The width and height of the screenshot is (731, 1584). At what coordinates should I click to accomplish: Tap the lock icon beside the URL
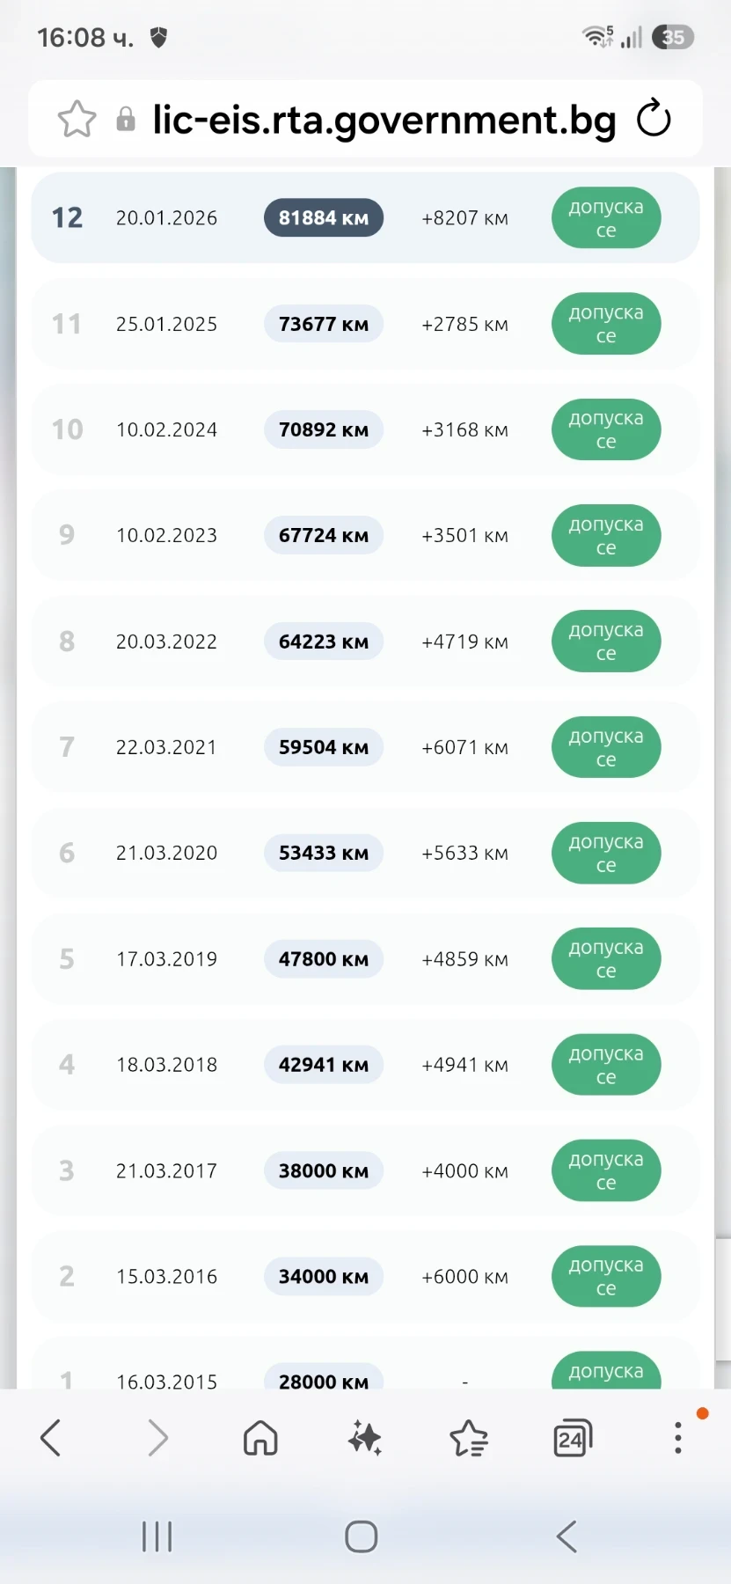pyautogui.click(x=126, y=119)
